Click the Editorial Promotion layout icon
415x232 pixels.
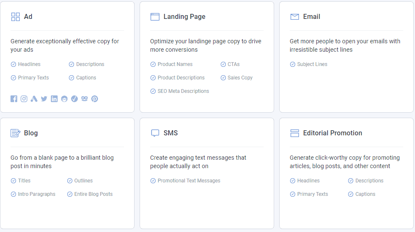point(295,133)
